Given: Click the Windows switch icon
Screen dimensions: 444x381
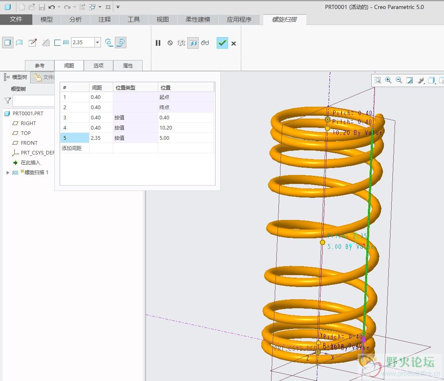Looking at the screenshot, I should tap(92, 7).
